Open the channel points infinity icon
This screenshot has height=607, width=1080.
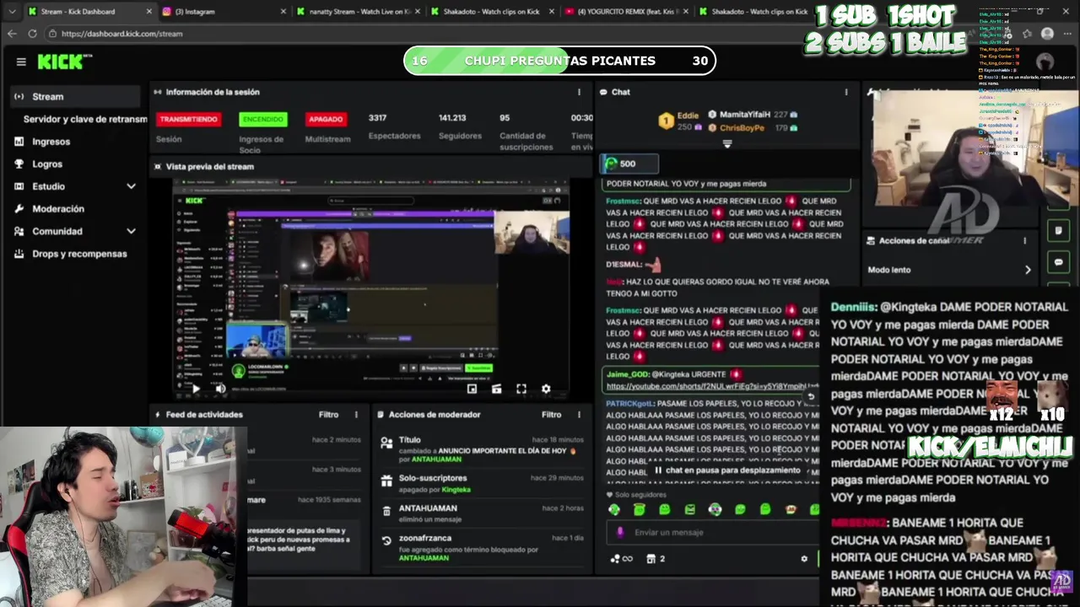coord(621,558)
